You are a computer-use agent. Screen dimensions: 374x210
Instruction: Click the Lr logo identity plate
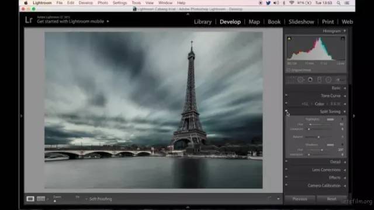coord(29,20)
